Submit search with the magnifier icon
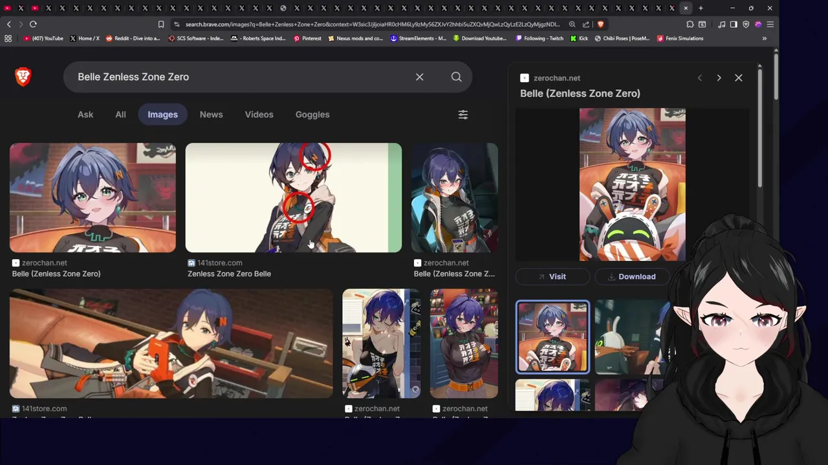The image size is (828, 465). (x=456, y=77)
